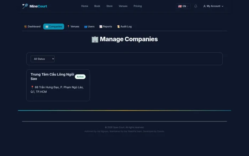This screenshot has width=249, height=156.
Task: Click the My Account user icon
Action: tap(205, 6)
